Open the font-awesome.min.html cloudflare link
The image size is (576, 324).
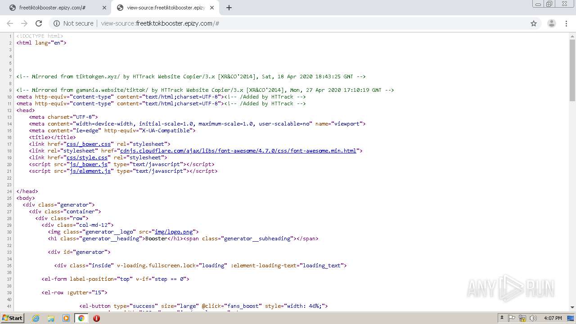click(x=238, y=151)
